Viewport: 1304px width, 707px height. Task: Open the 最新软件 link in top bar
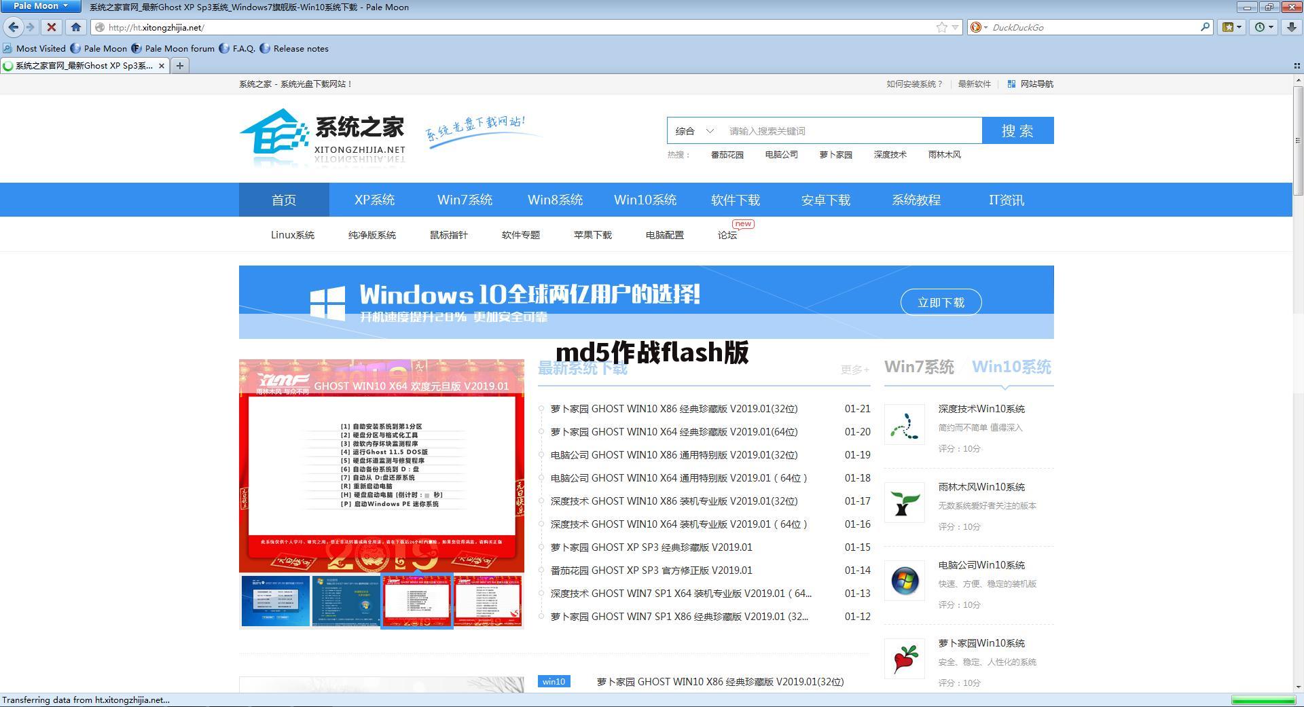(x=975, y=84)
